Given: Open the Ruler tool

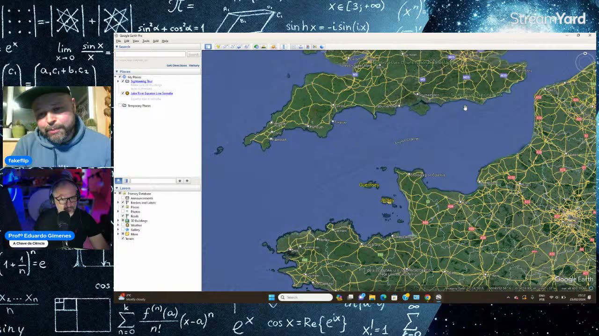Looking at the screenshot, I should pos(283,47).
